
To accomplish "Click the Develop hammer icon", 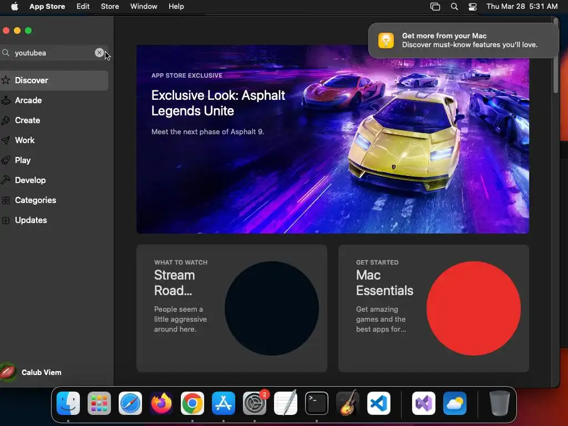I will 6,180.
